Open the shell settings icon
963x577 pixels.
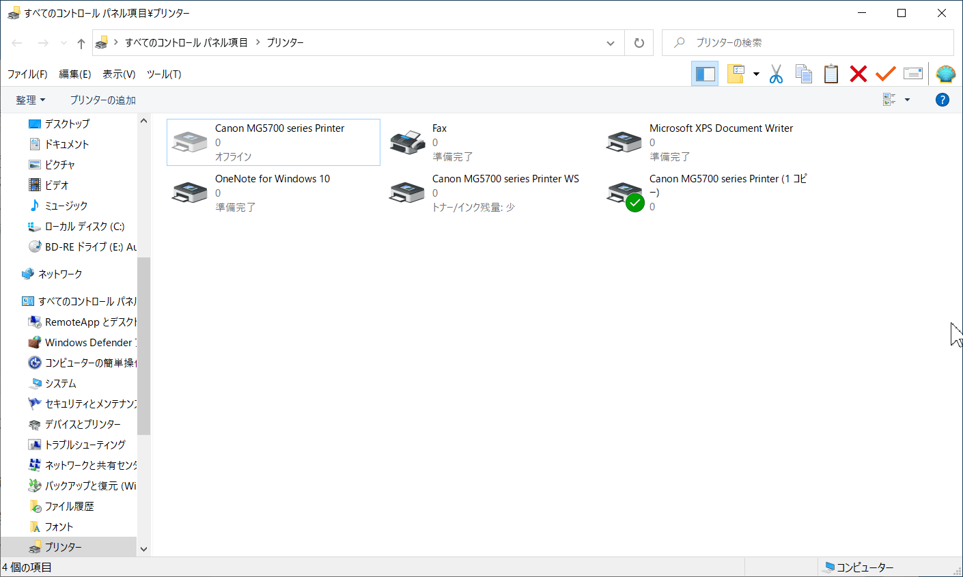click(x=946, y=74)
